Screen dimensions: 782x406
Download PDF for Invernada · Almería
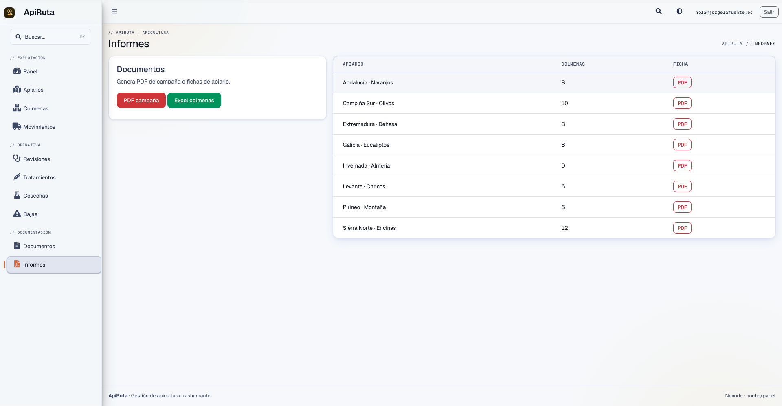[682, 165]
